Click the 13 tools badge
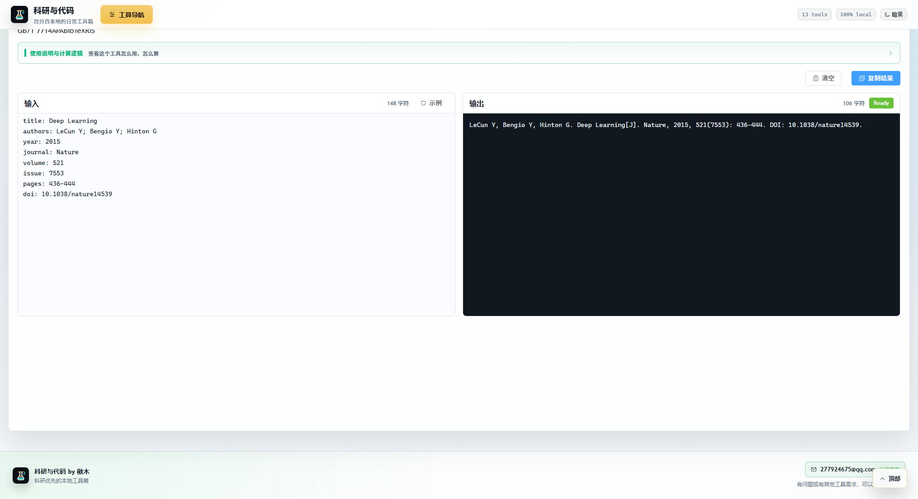The width and height of the screenshot is (918, 499). 814,14
